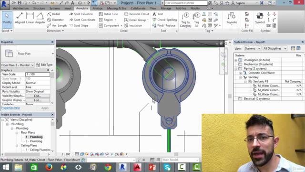Place a Spot Elevation
Viewport: 305px width, 172px height.
(81, 14)
